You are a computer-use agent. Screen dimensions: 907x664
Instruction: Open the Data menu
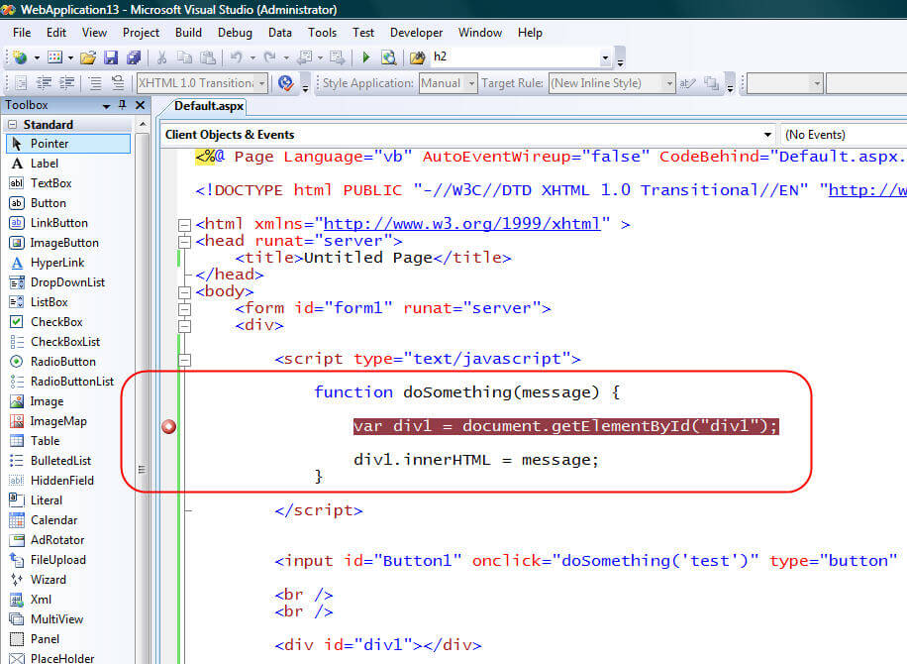(x=280, y=33)
